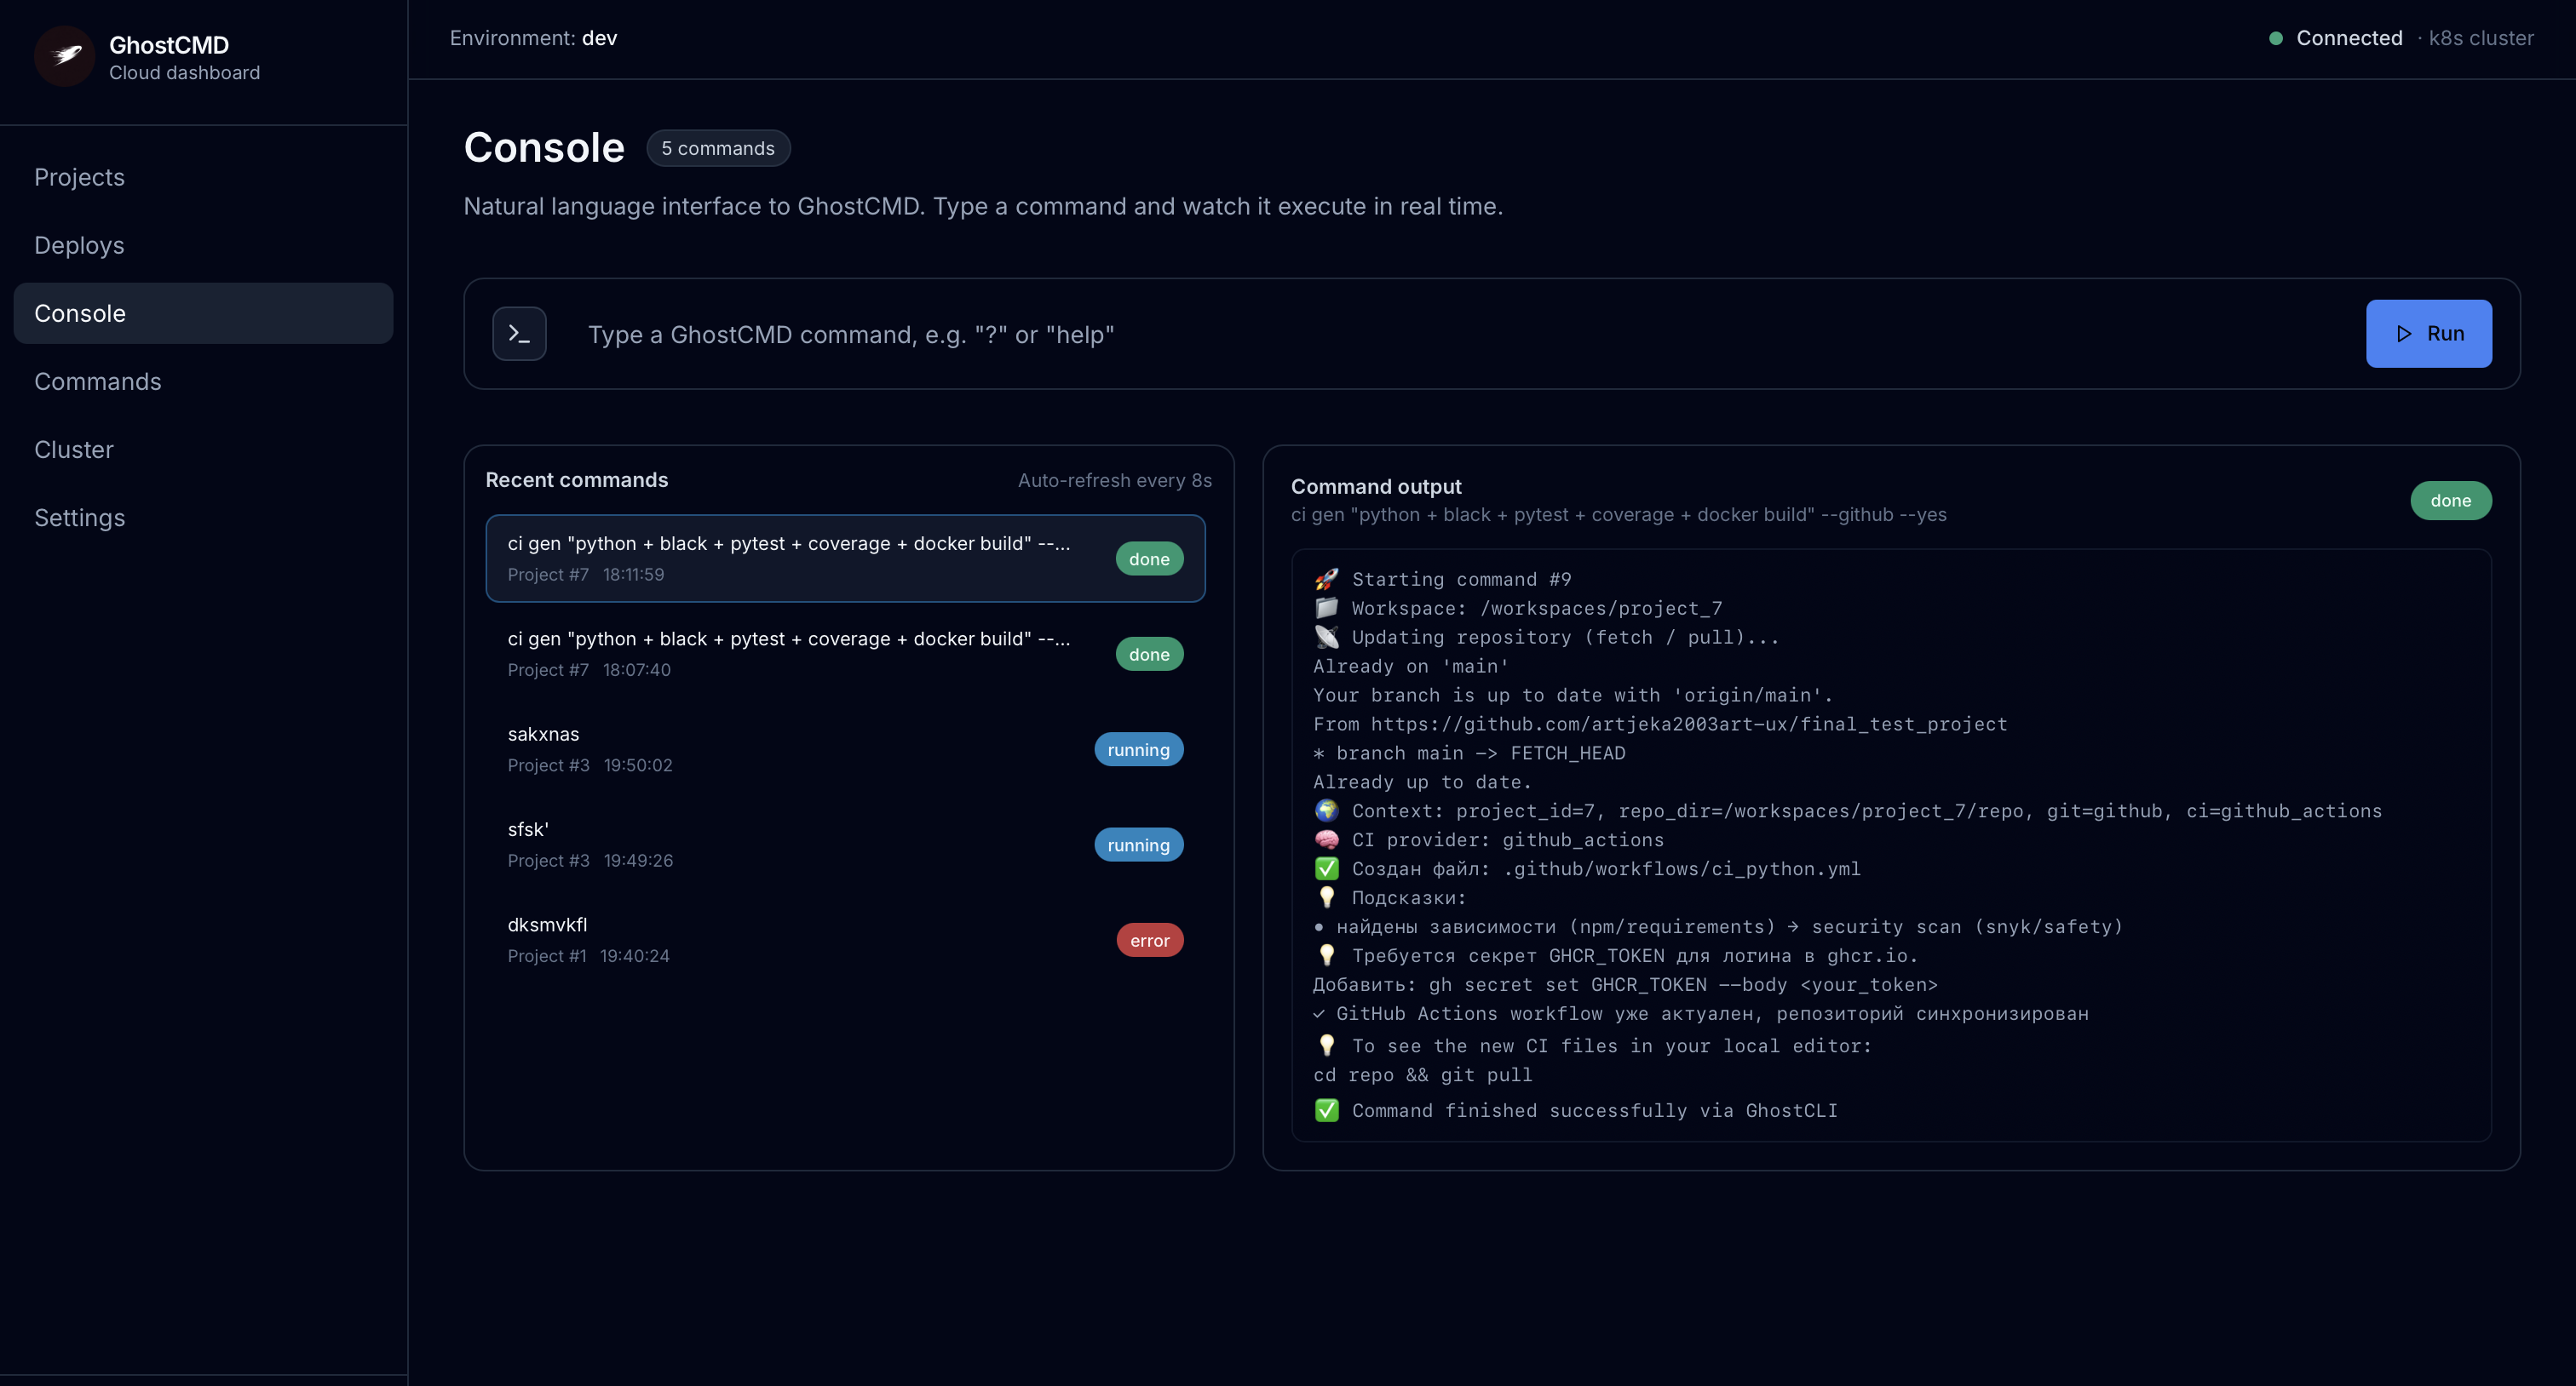Click the Run button

pos(2429,333)
